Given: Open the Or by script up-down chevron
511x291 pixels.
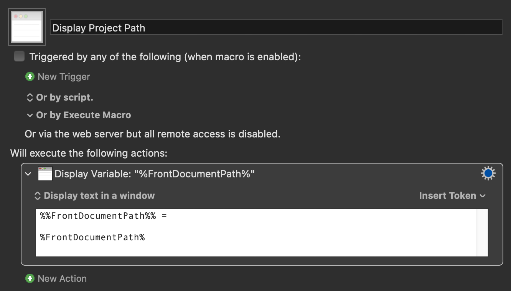Looking at the screenshot, I should 30,98.
